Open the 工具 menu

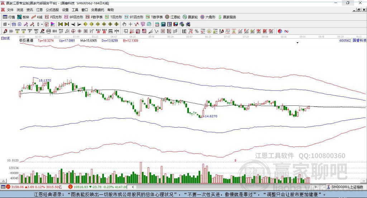75,10
